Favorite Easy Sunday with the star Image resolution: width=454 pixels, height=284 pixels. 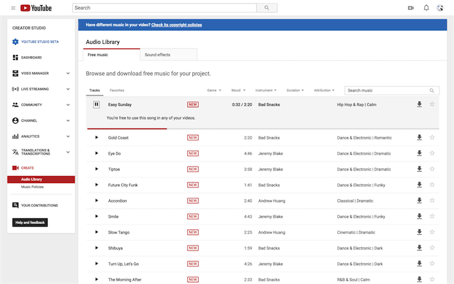432,104
